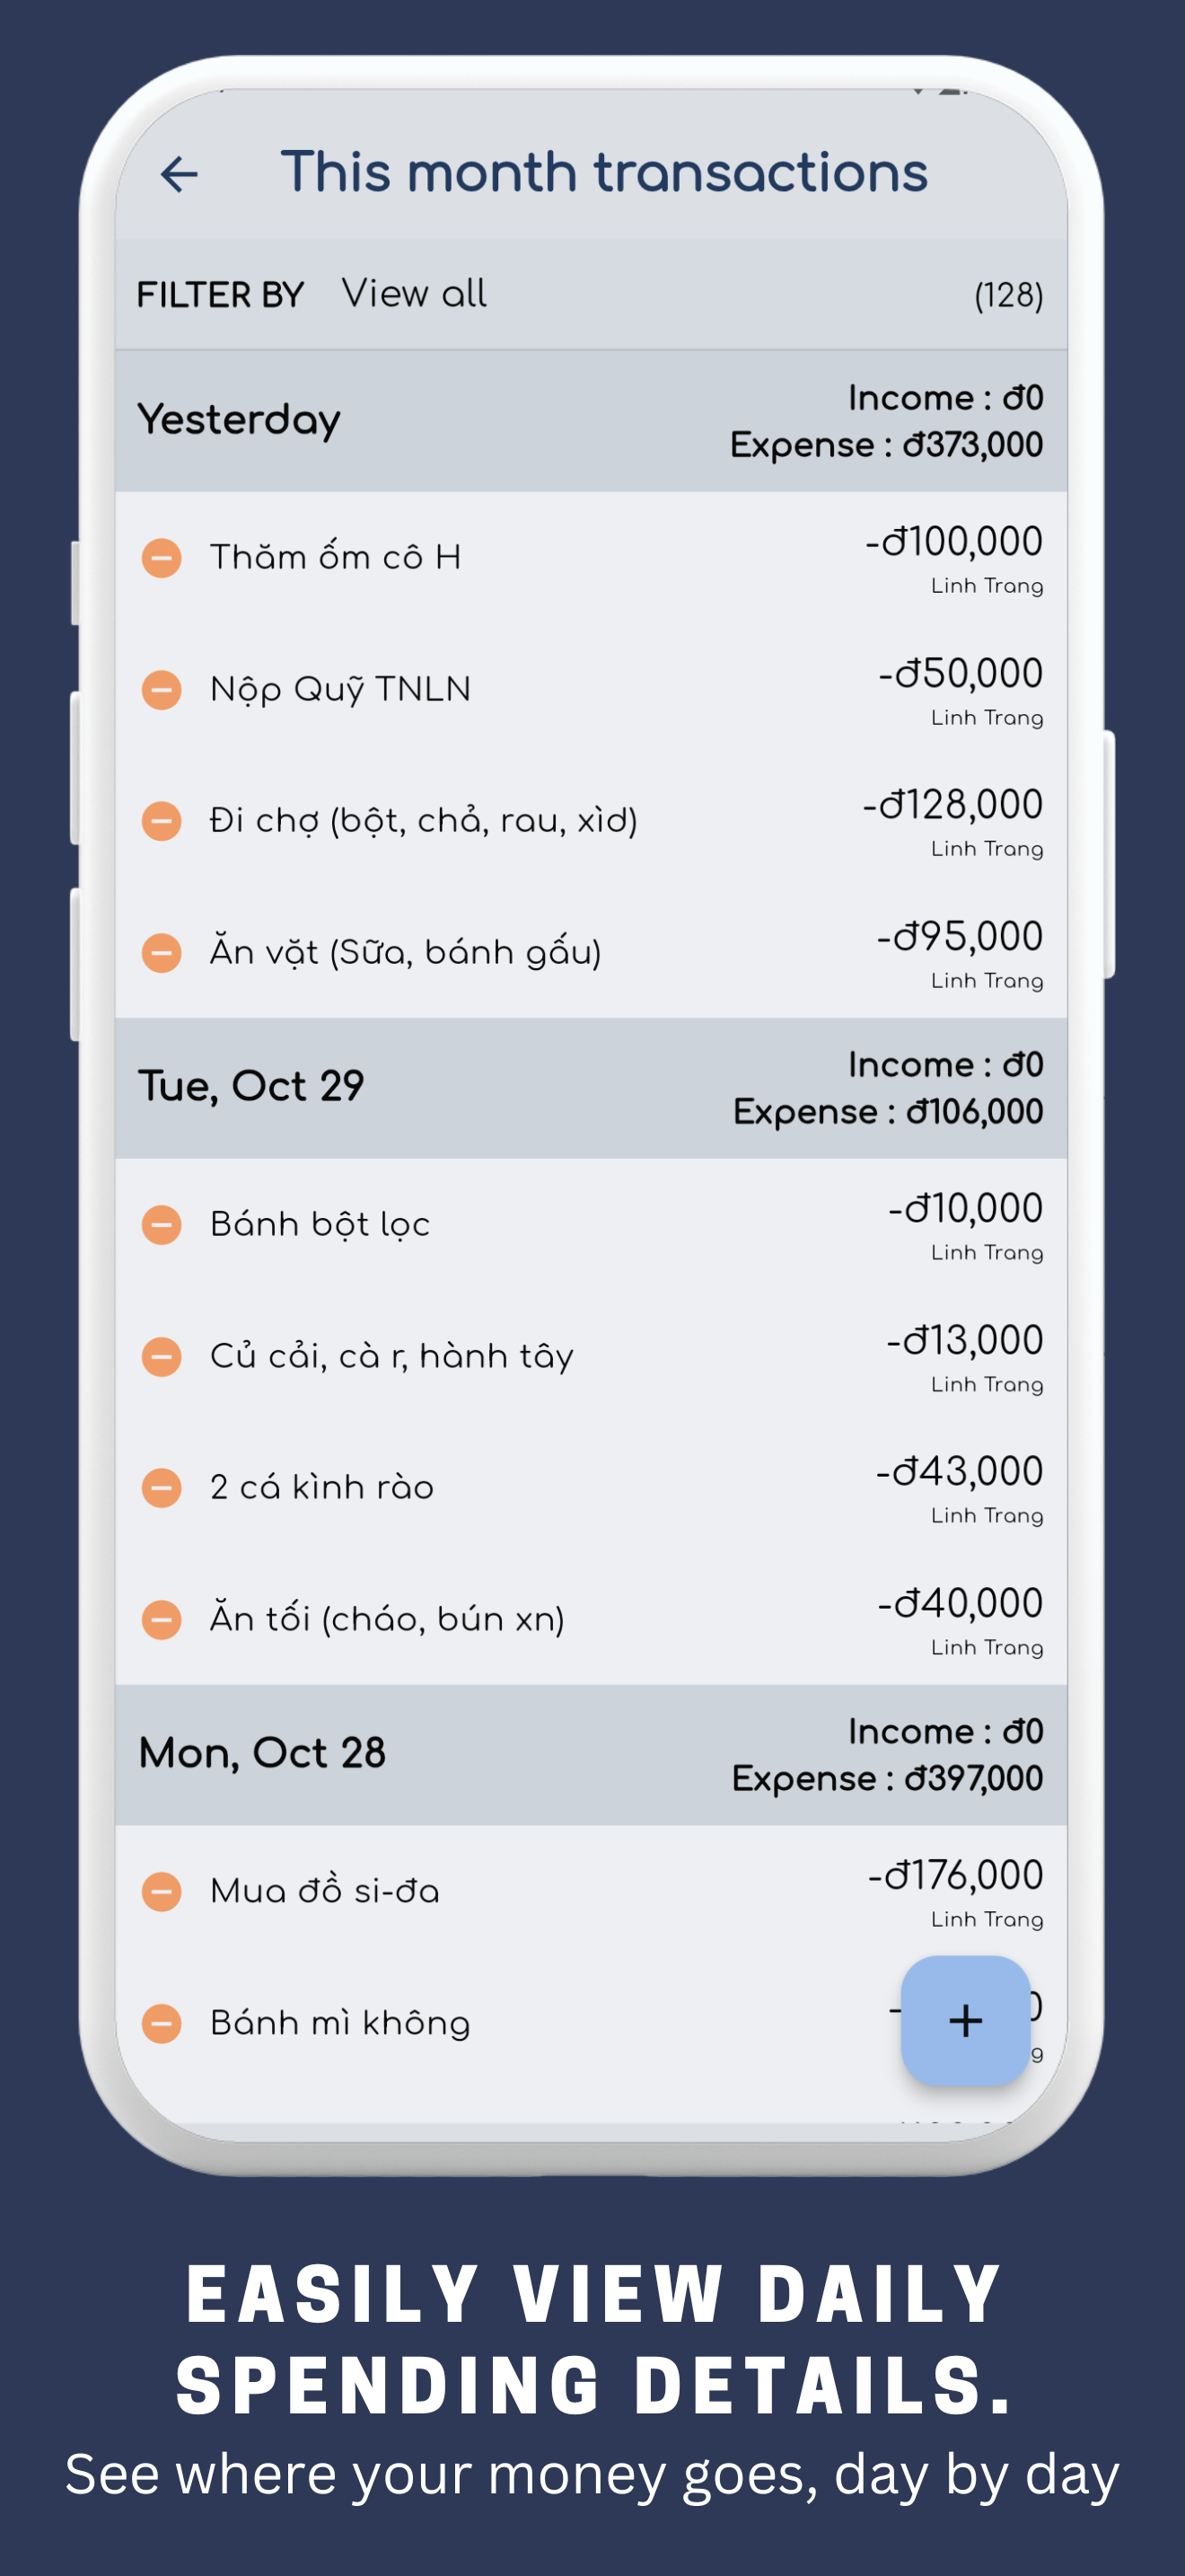Viewport: 1185px width, 2576px height.
Task: Tap expense icon next to Bánh bột lọc
Action: point(161,1225)
